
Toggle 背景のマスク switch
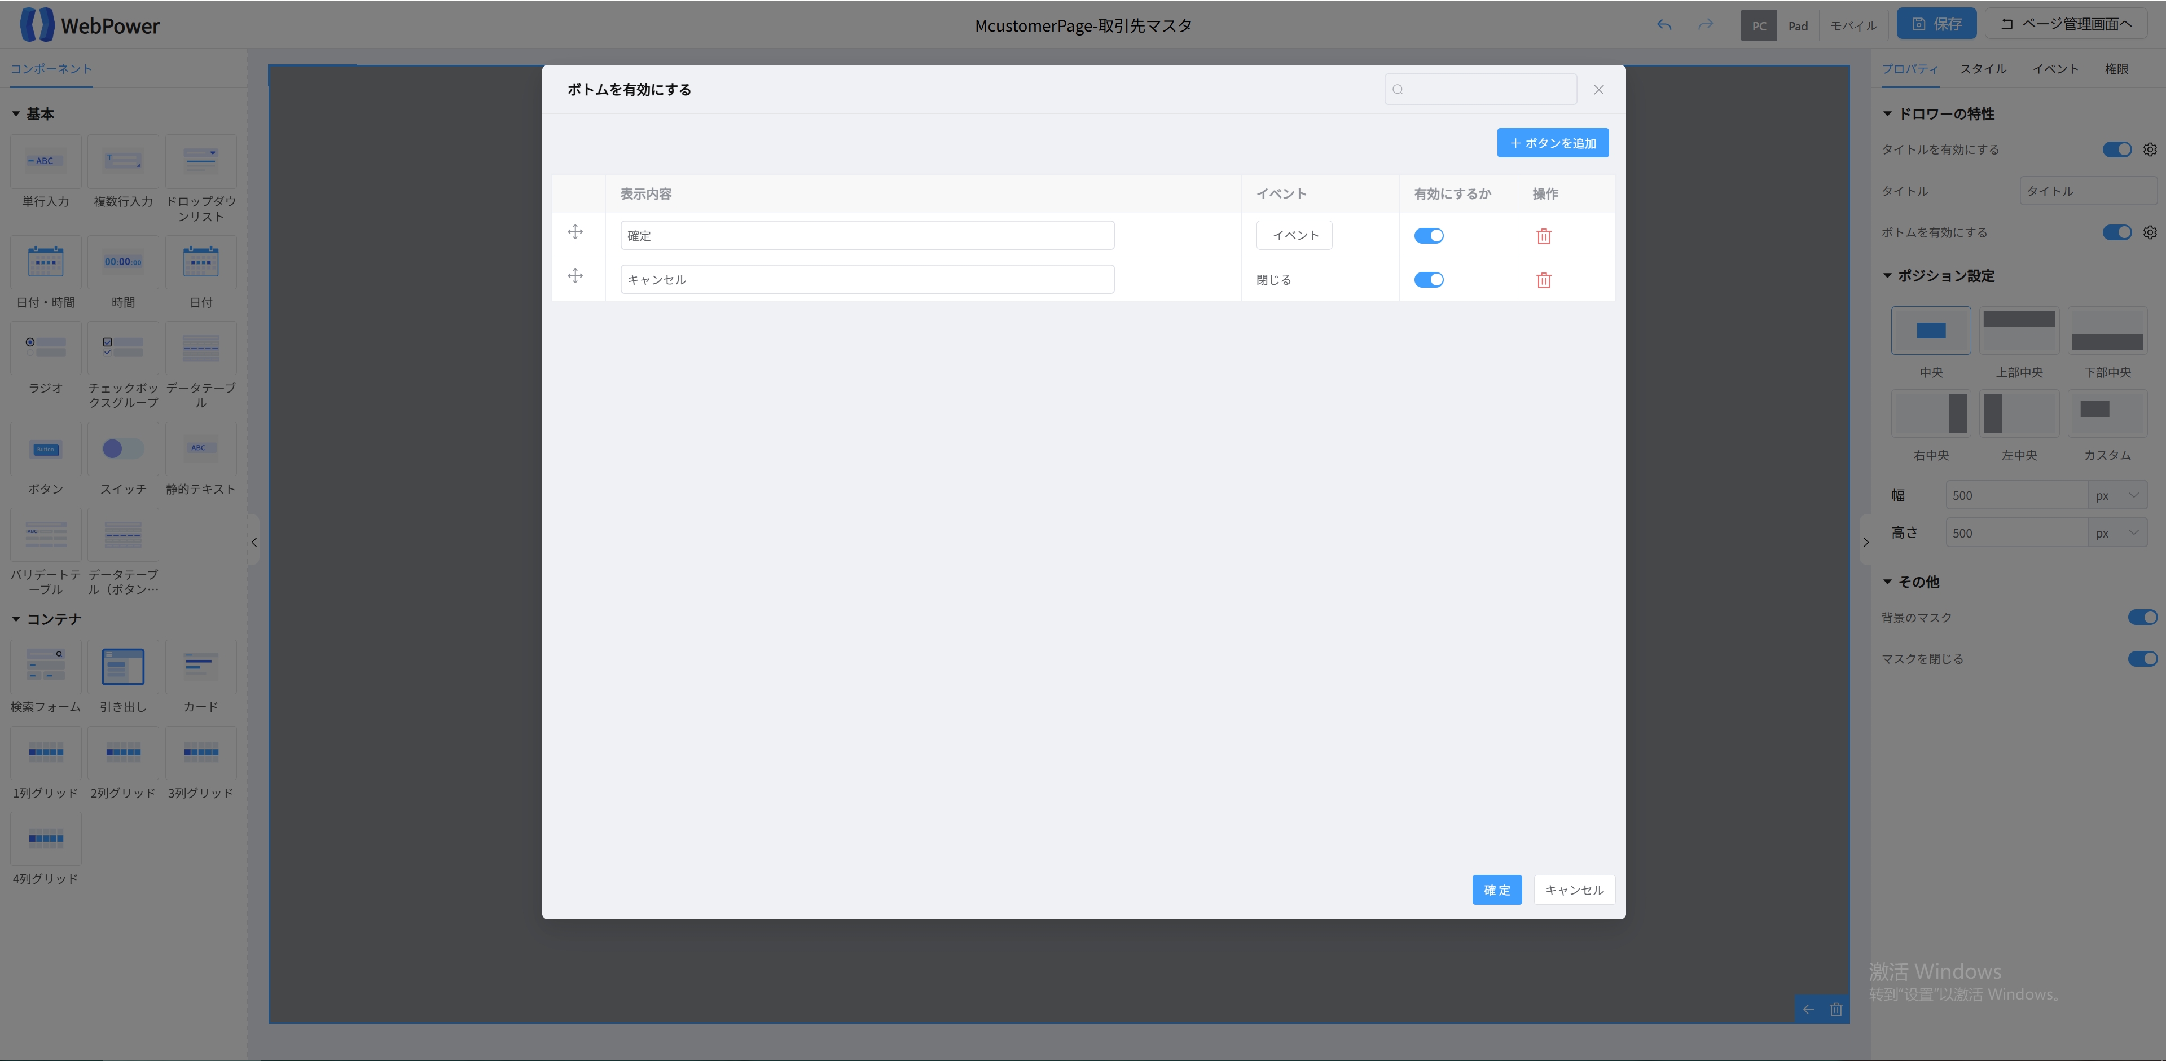(2142, 617)
